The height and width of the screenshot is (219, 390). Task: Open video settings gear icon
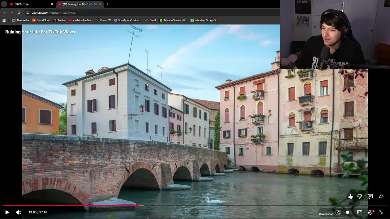coord(370,212)
